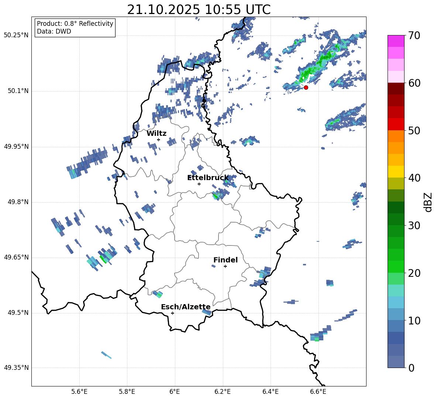437x399 pixels.
Task: Click the 21.10.2025 10:55 UTC title
Action: click(x=199, y=10)
